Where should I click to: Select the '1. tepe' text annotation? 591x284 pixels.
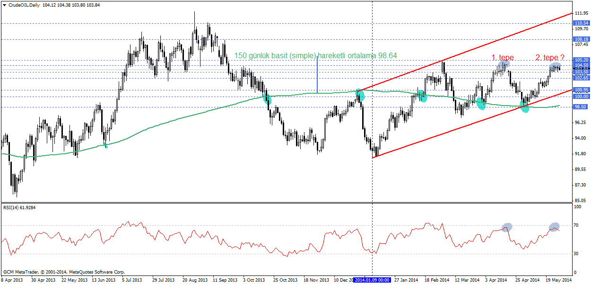point(503,57)
